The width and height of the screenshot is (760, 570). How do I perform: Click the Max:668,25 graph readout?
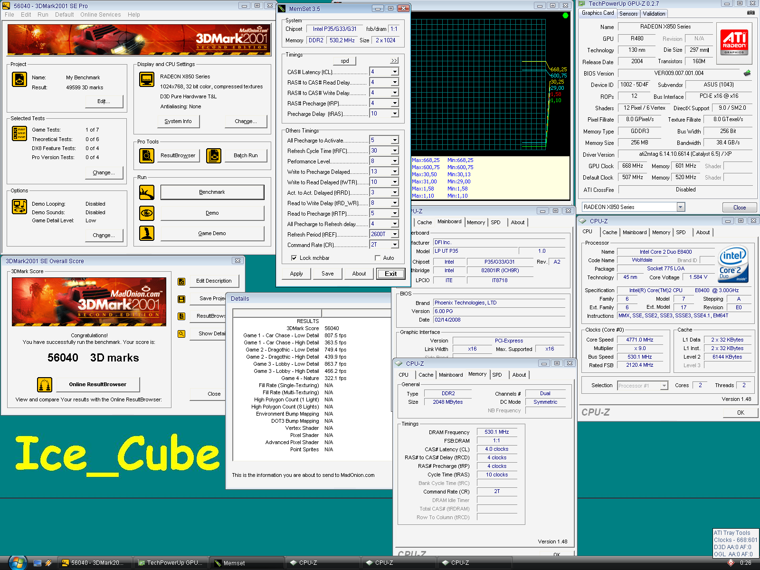(x=426, y=161)
